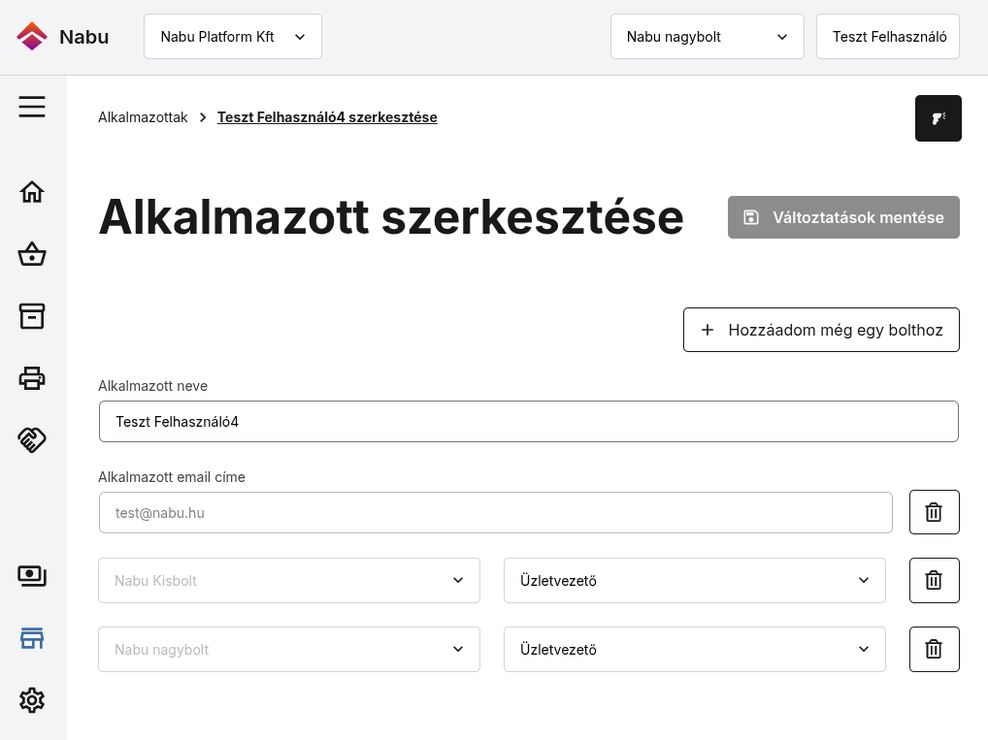Click the barcode scanner icon button
Screen dimensions: 988x740
[x=939, y=118]
